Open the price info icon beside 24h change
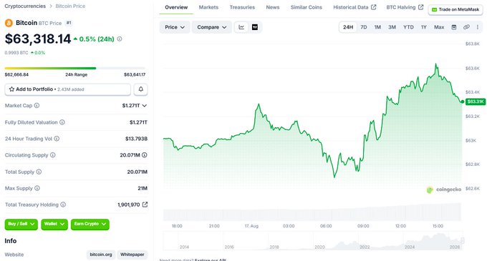 click(120, 39)
